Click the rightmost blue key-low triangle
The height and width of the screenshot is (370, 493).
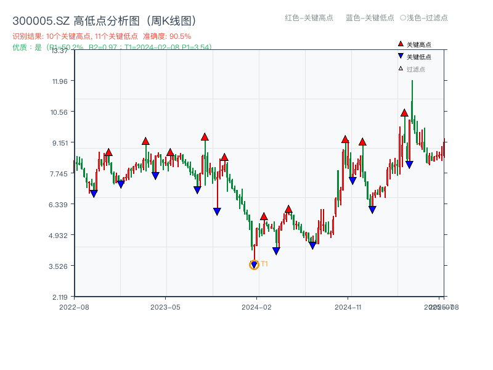click(x=409, y=165)
